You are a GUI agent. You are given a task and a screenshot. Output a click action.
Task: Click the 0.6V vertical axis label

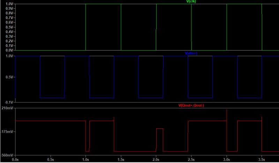pos(9,22)
